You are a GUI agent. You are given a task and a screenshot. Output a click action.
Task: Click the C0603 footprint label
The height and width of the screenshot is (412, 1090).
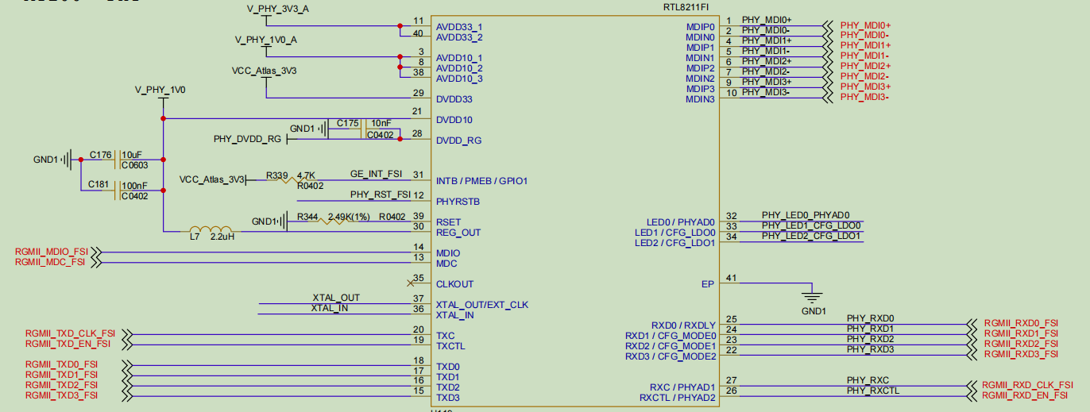coord(135,165)
